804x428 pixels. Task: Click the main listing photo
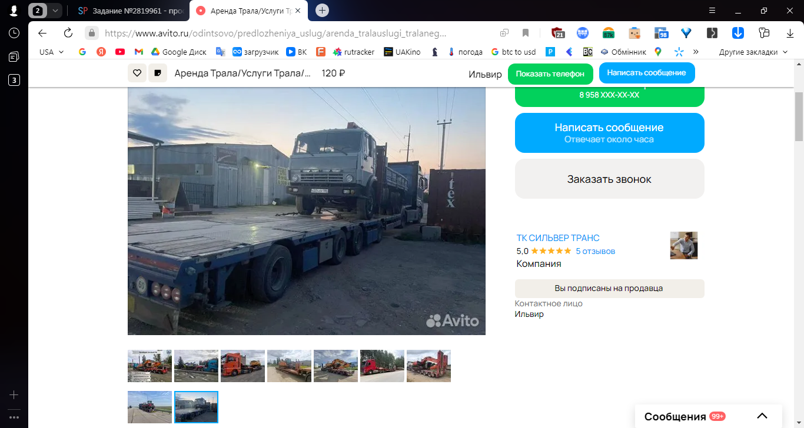tap(307, 211)
